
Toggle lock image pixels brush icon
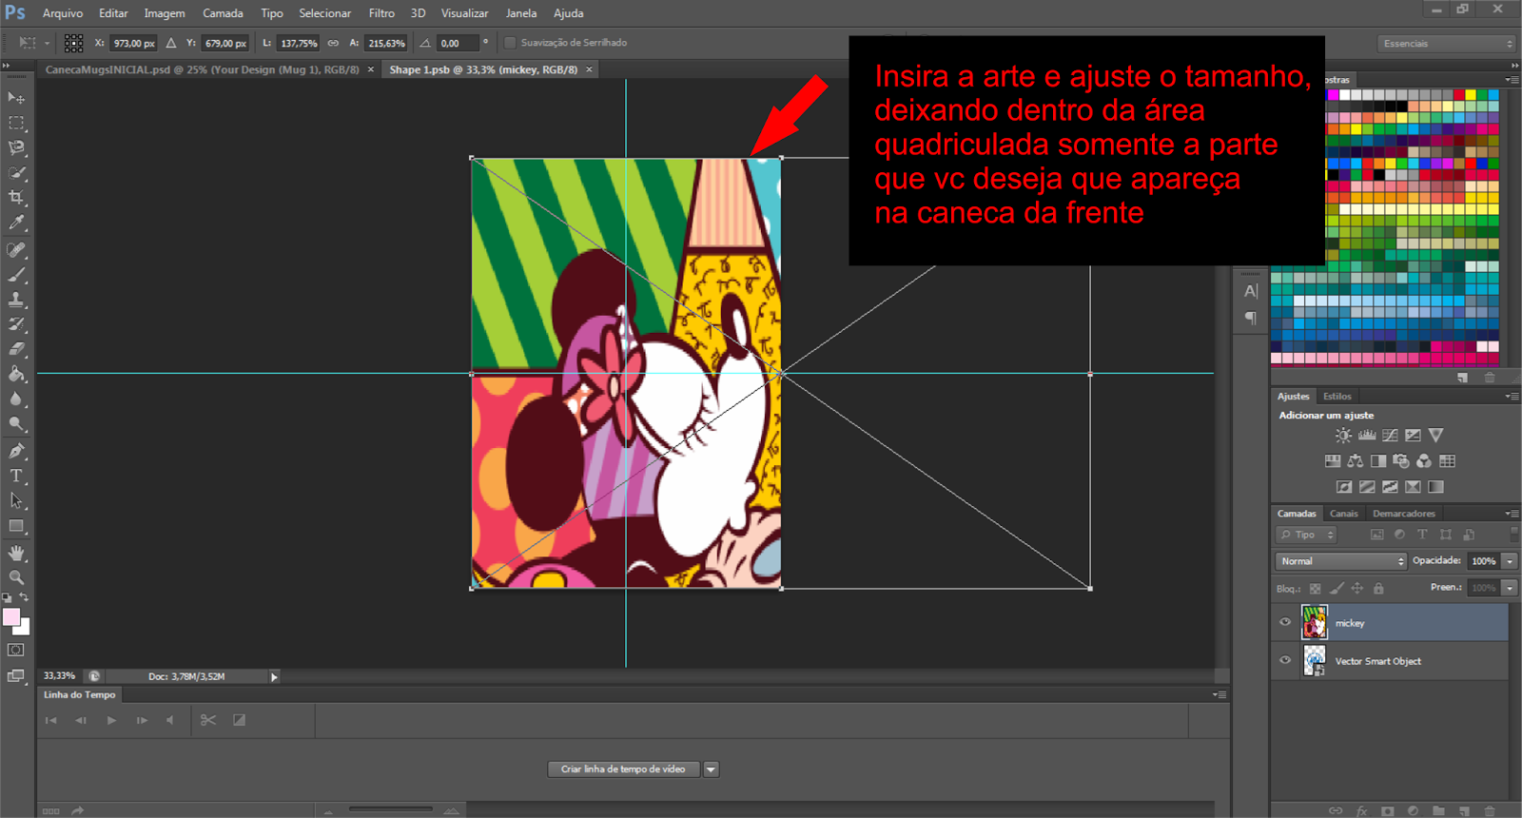tap(1337, 589)
